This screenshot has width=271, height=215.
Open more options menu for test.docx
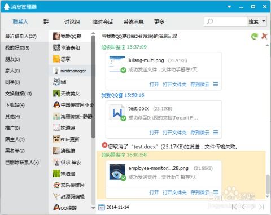[216, 133]
